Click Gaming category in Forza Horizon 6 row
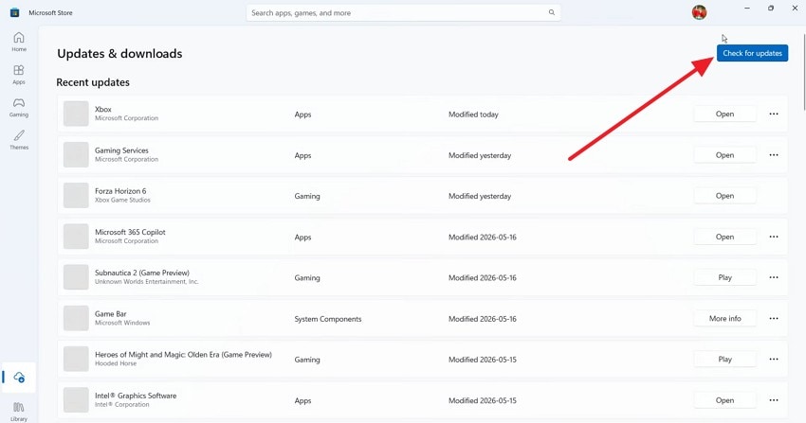806x423 pixels. [307, 196]
